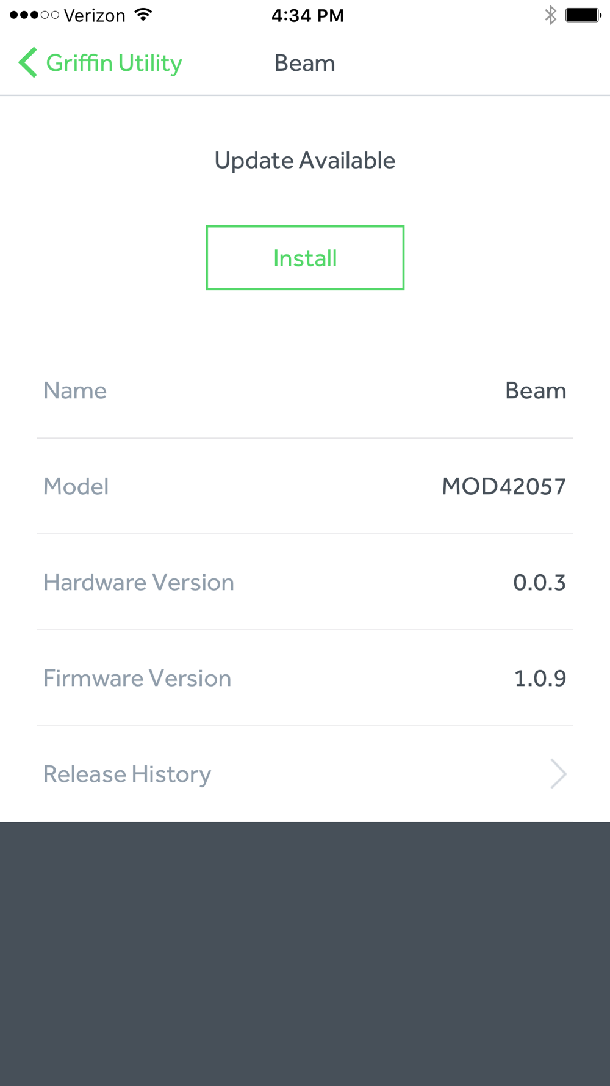Select the Model row label
The width and height of the screenshot is (610, 1086).
[x=76, y=487]
